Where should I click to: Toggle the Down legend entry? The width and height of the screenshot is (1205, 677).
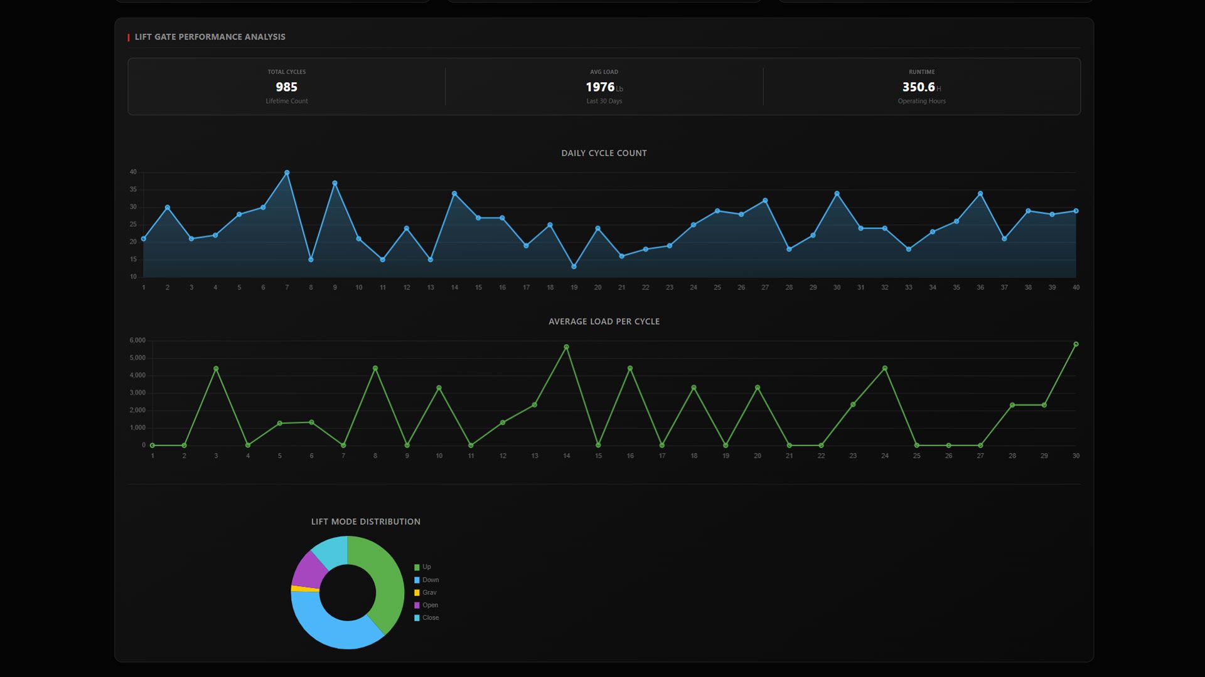430,580
